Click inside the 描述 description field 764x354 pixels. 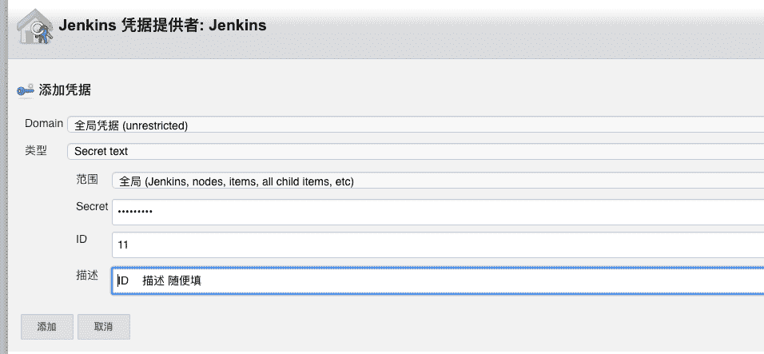pos(438,280)
